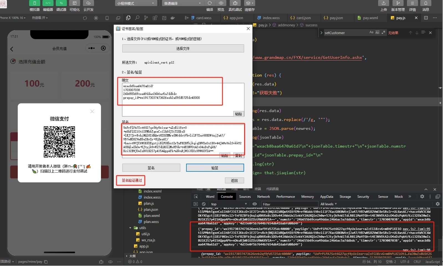Screen dimensions: 443x266
Task: Open the 详情 details panel
Action: point(412,3)
